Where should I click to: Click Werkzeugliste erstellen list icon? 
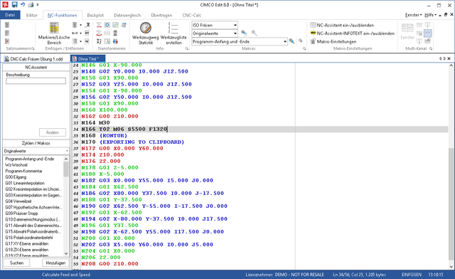(x=173, y=33)
